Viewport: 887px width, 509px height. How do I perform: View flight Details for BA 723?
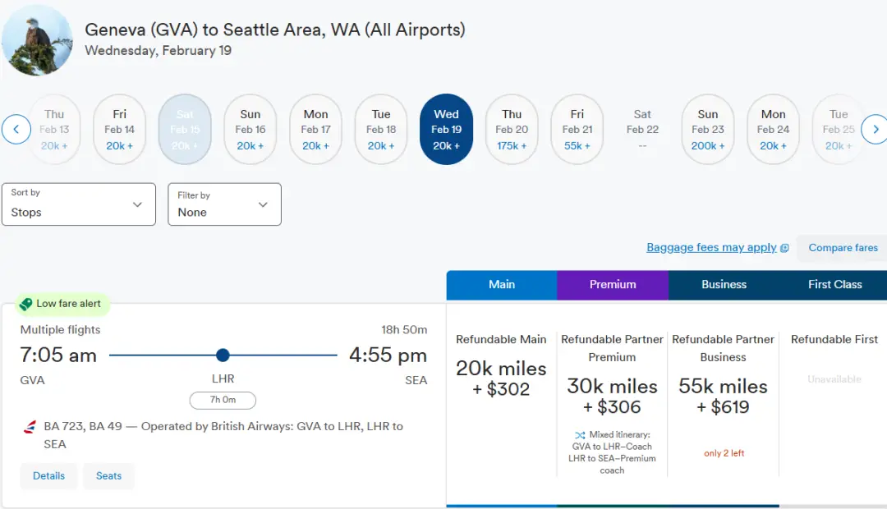[49, 476]
